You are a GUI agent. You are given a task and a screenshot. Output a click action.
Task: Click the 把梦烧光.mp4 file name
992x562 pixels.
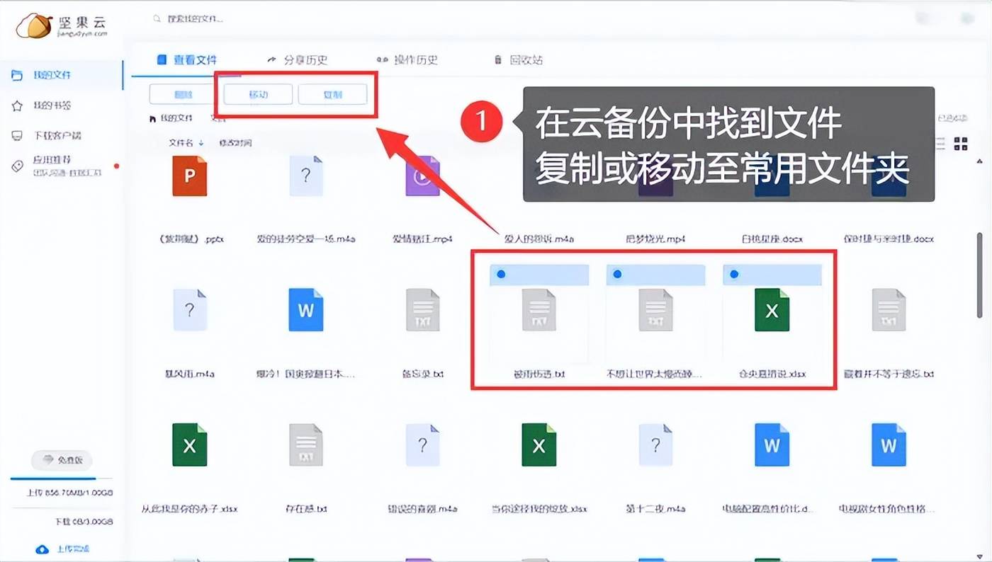pyautogui.click(x=656, y=239)
